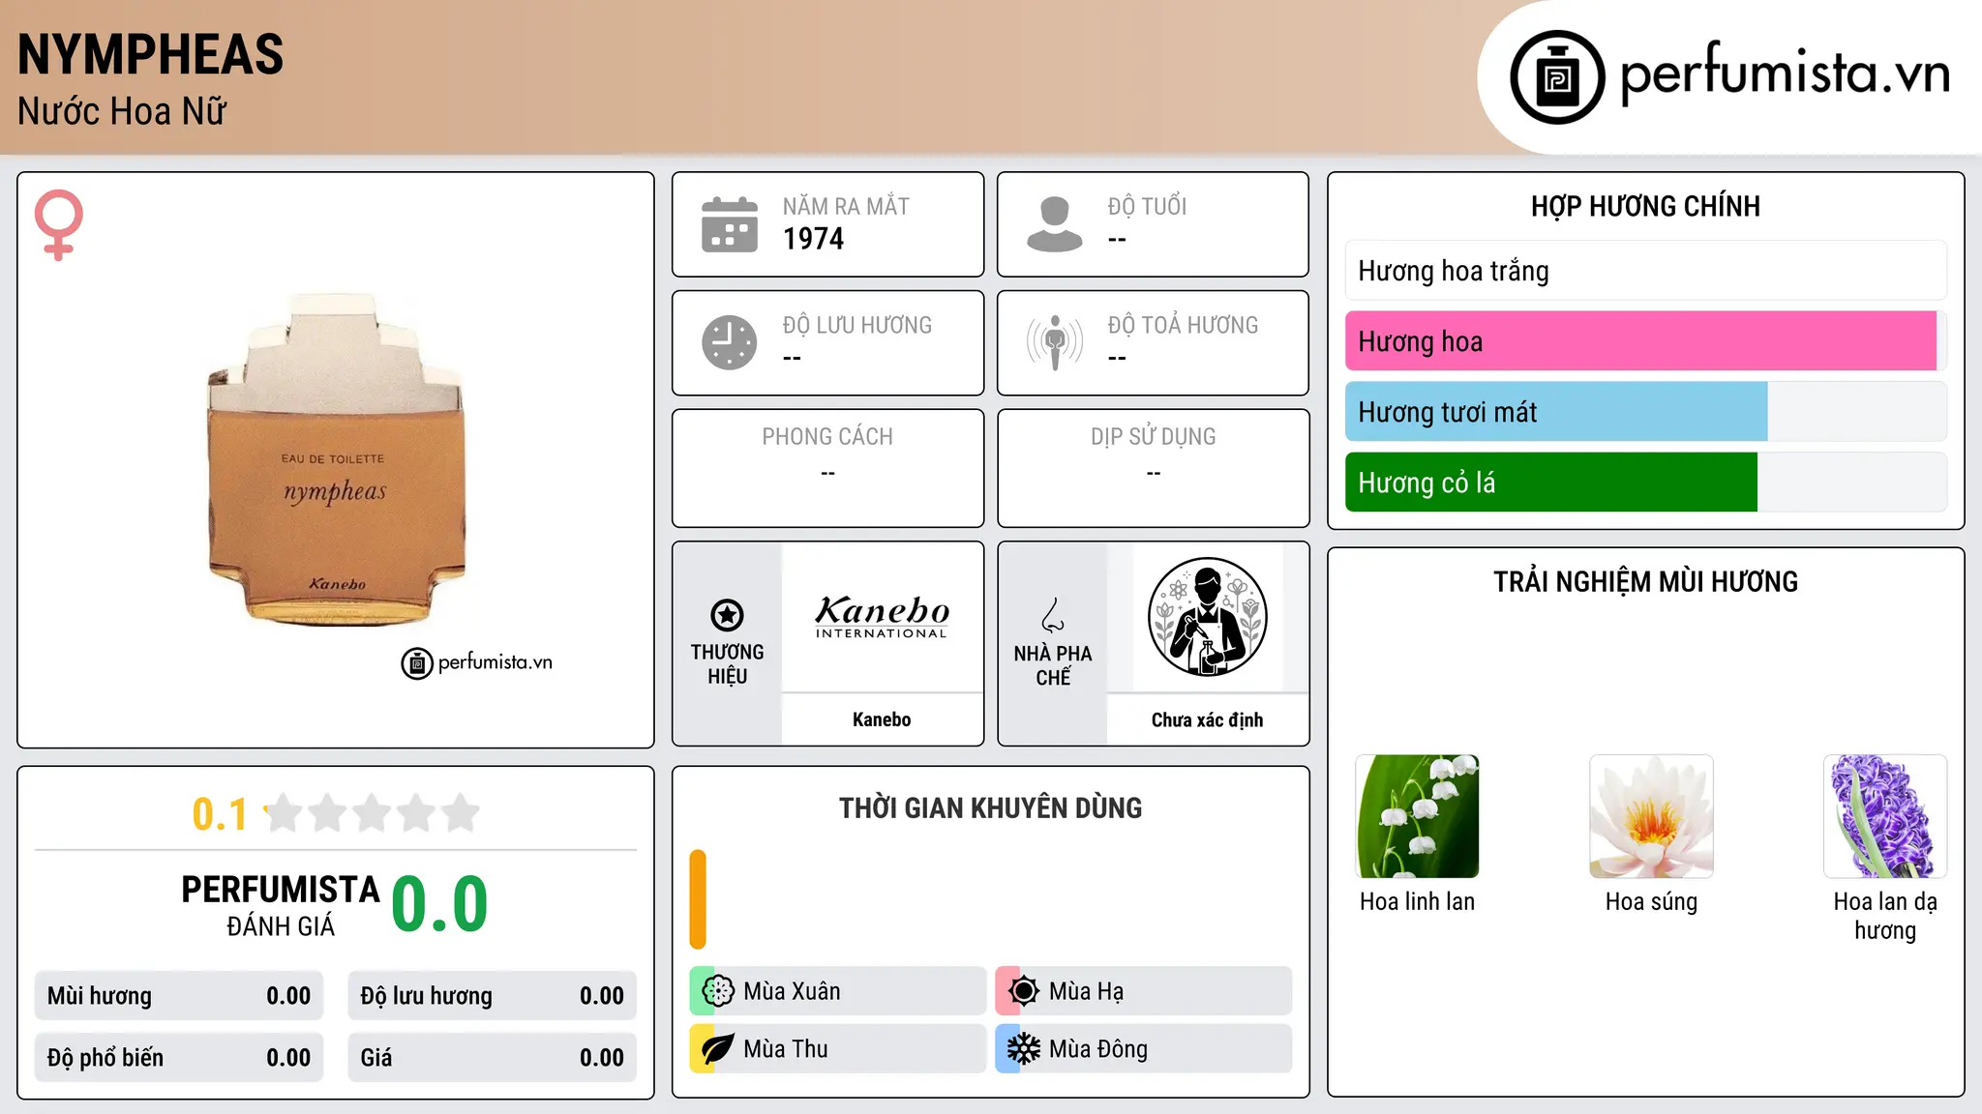Image resolution: width=1982 pixels, height=1114 pixels.
Task: Select the Chưa xác định perfumer label
Action: click(1207, 719)
